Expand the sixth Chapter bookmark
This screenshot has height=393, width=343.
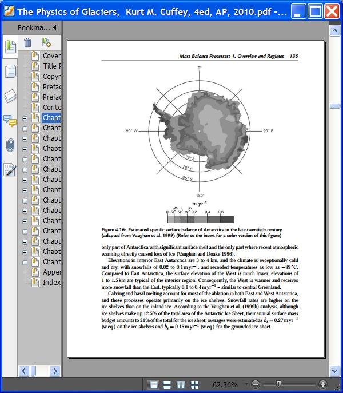[25, 170]
